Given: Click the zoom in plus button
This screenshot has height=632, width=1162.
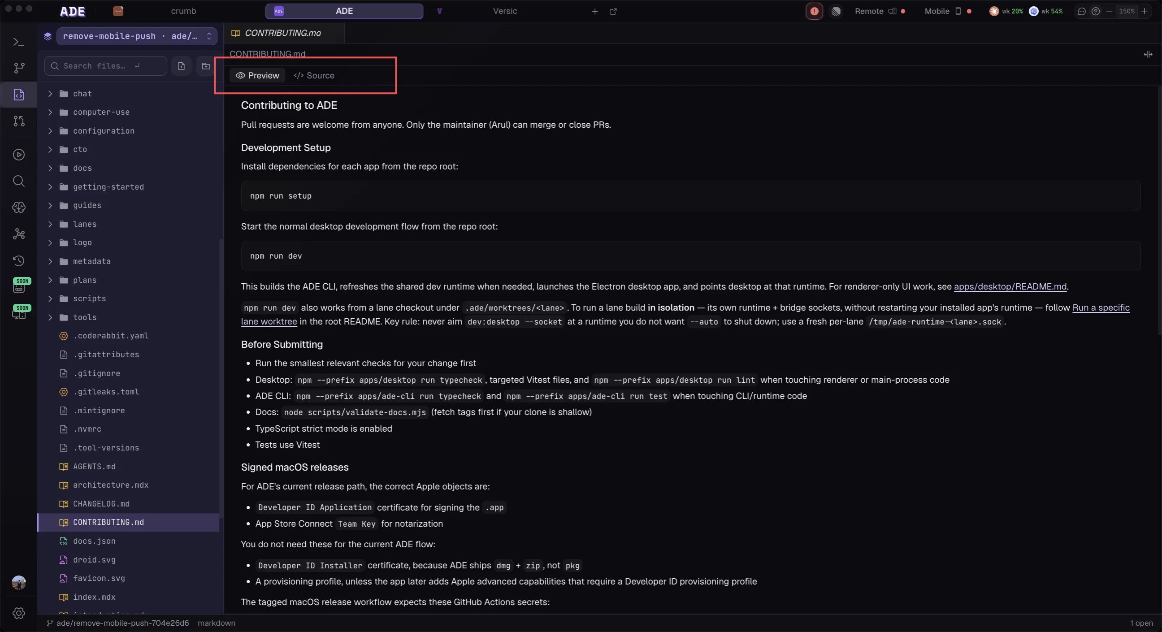Looking at the screenshot, I should tap(1145, 11).
